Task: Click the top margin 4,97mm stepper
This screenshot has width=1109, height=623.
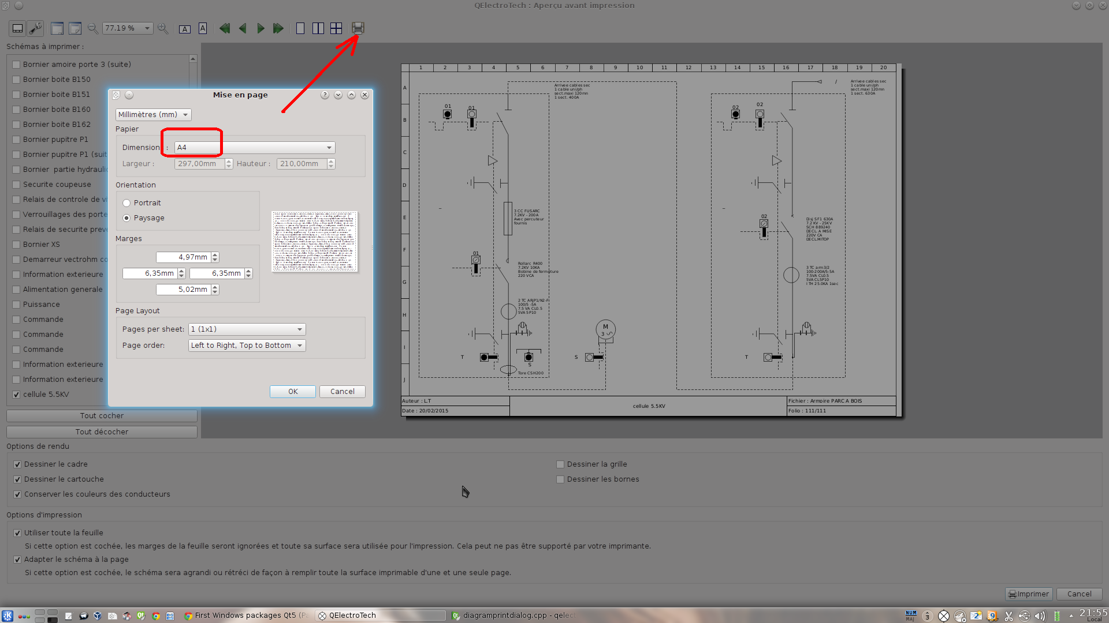Action: [215, 257]
